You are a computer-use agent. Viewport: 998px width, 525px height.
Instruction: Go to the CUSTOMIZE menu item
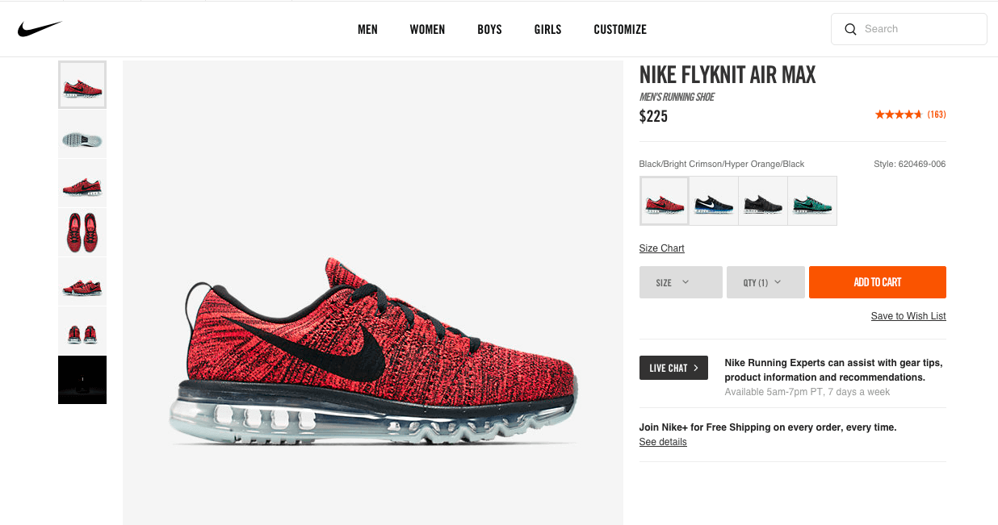tap(620, 29)
